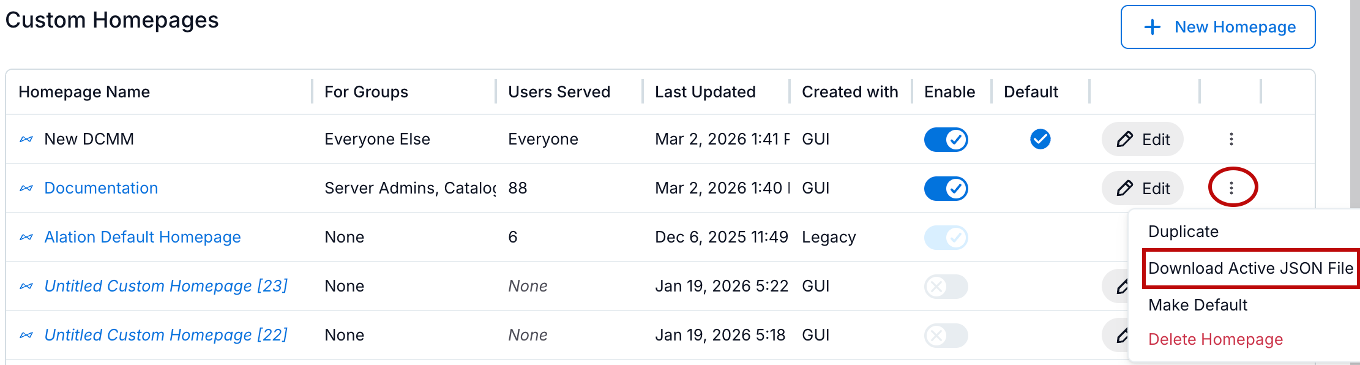Click the Edit button for Documentation
The image size is (1360, 365).
1142,188
